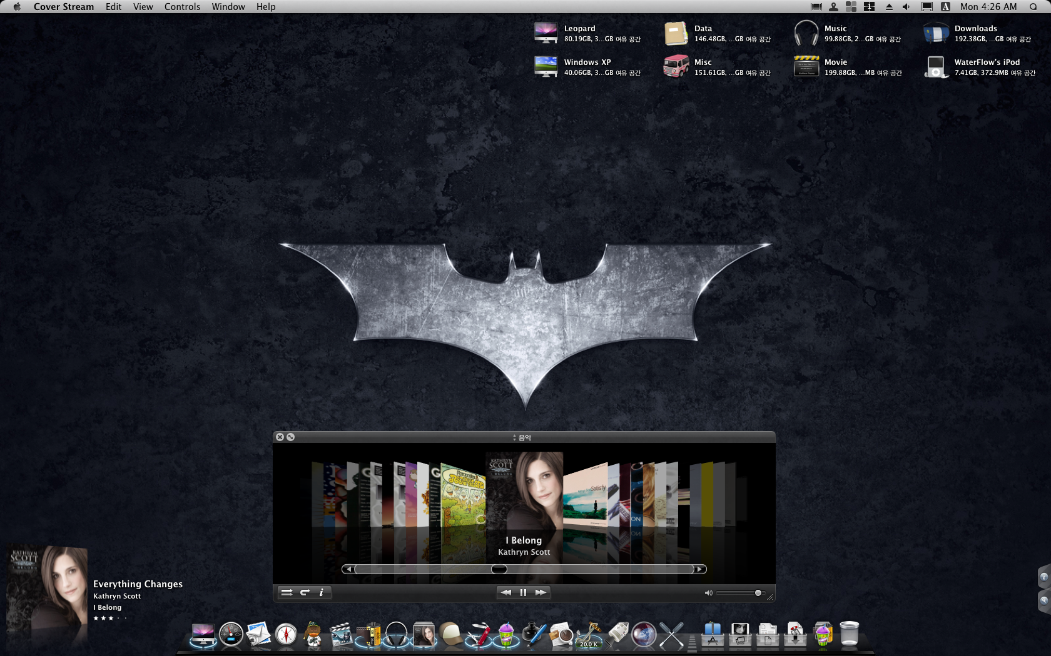Image resolution: width=1051 pixels, height=656 pixels.
Task: Open the Help menu
Action: (266, 7)
